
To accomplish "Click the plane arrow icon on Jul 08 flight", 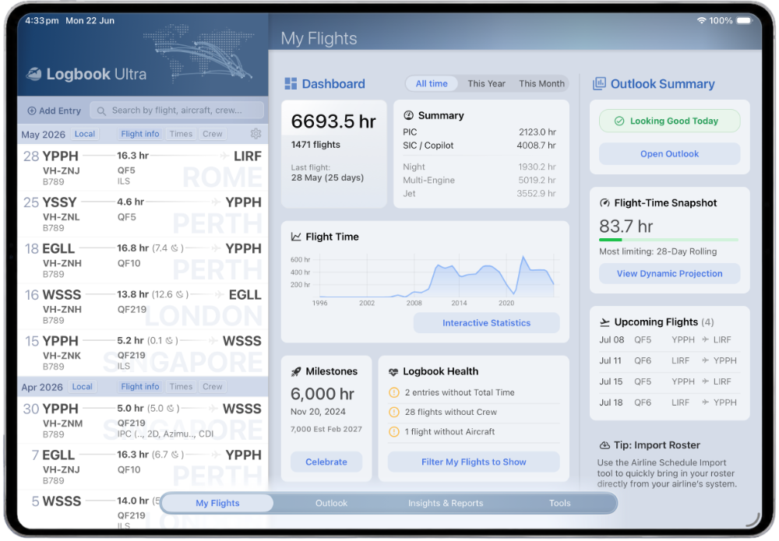I will (x=705, y=339).
